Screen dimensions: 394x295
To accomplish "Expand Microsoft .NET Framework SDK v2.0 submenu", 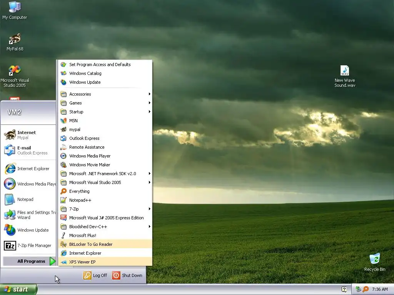I will click(105, 174).
